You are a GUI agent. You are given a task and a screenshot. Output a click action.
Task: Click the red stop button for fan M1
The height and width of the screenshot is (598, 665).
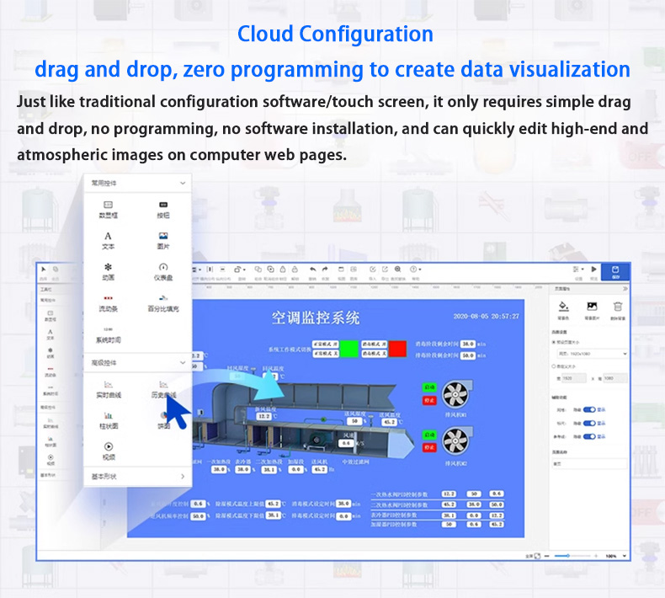[x=429, y=400]
